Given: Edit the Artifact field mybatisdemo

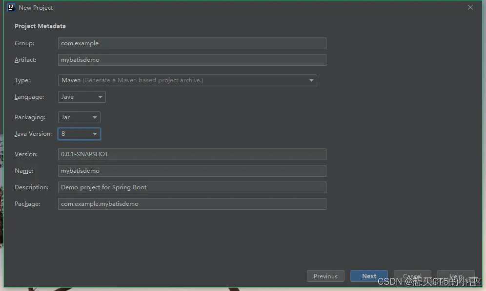Looking at the screenshot, I should (x=192, y=60).
